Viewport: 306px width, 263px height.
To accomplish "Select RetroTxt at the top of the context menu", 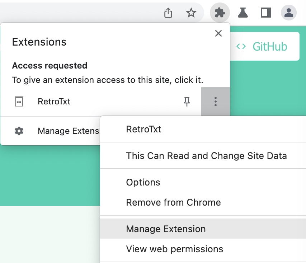I will point(203,129).
